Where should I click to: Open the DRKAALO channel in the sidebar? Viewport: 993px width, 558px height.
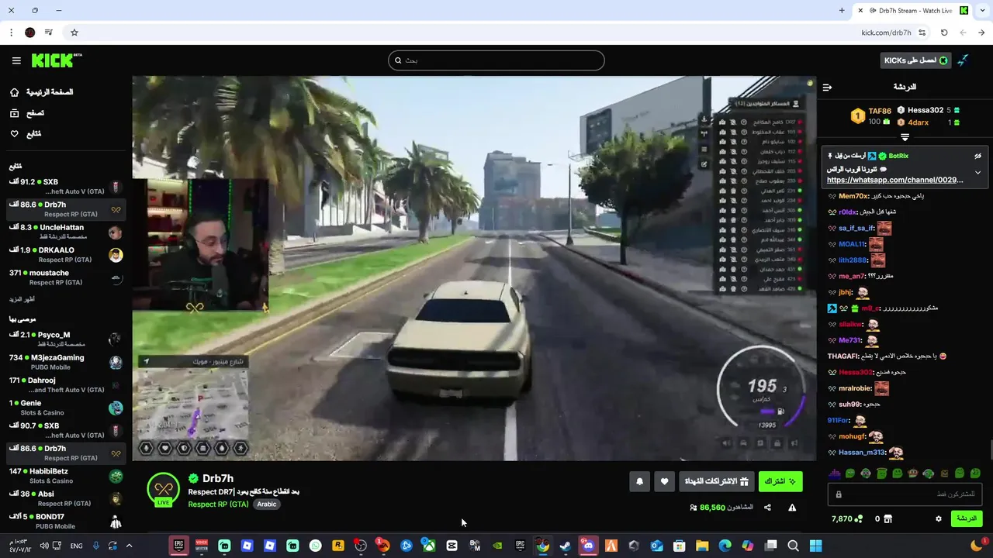click(66, 255)
